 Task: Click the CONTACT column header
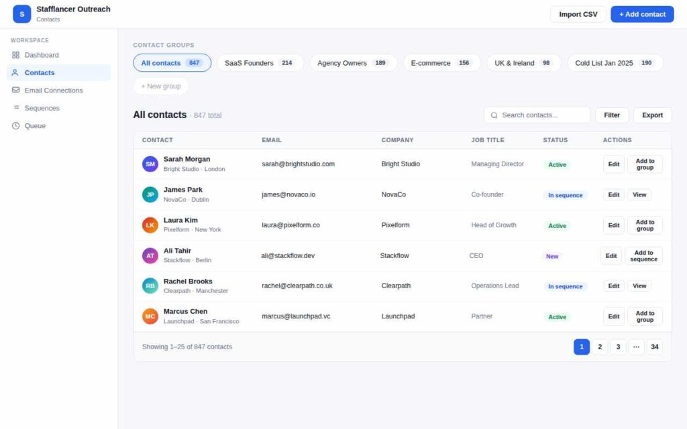157,140
